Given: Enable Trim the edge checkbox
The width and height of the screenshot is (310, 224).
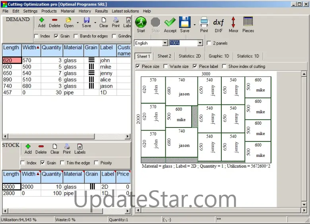Looking at the screenshot, I should (62, 163).
